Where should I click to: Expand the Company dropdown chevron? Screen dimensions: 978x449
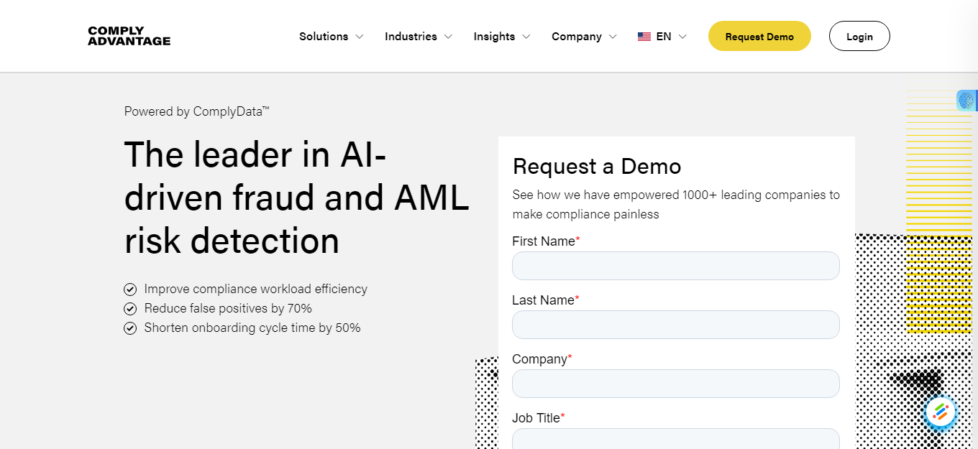[613, 36]
